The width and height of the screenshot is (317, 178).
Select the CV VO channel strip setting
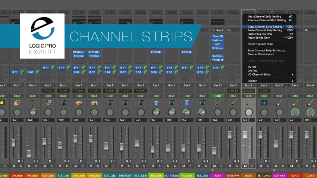tap(269, 67)
